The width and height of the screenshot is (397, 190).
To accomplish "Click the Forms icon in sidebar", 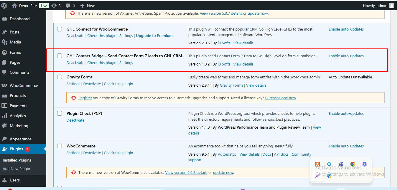I will pyautogui.click(x=4, y=52).
